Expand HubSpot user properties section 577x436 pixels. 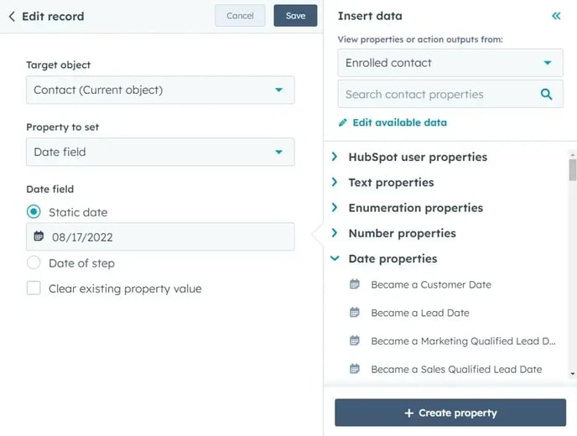click(x=418, y=157)
